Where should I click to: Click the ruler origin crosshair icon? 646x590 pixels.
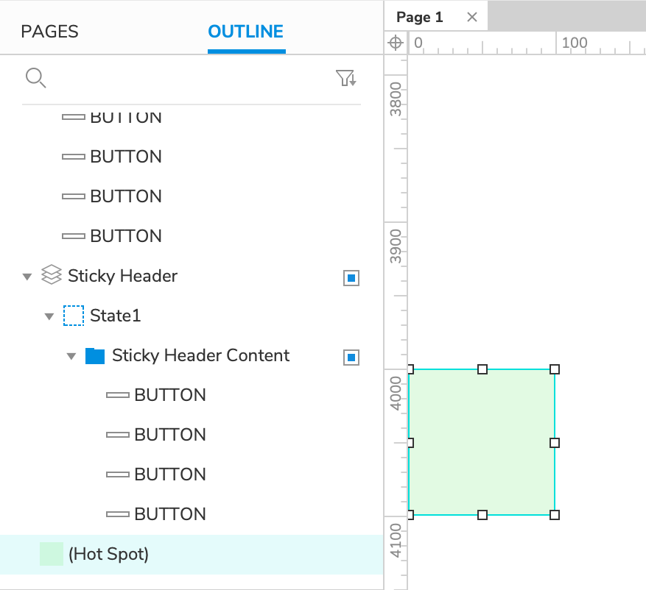click(396, 43)
